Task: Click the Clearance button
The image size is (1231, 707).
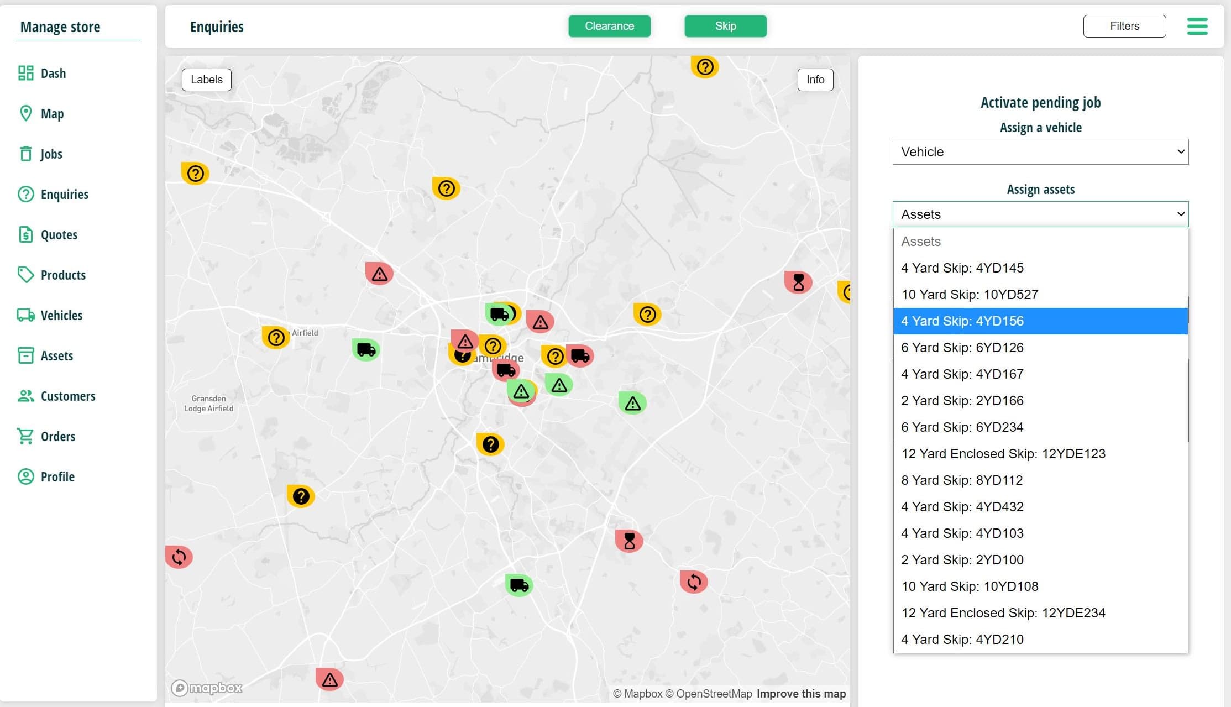Action: (609, 25)
